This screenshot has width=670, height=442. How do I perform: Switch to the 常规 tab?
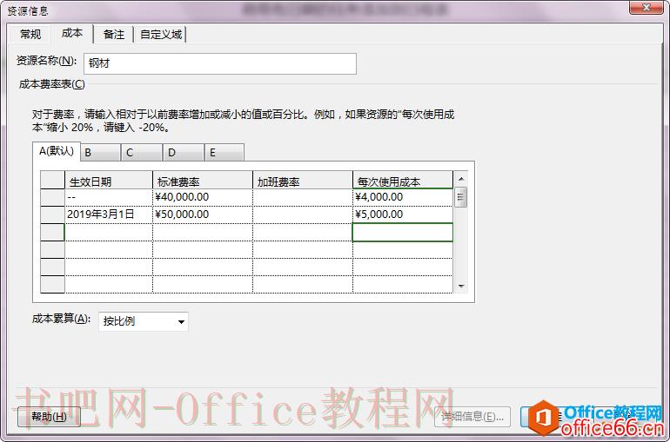click(x=30, y=34)
